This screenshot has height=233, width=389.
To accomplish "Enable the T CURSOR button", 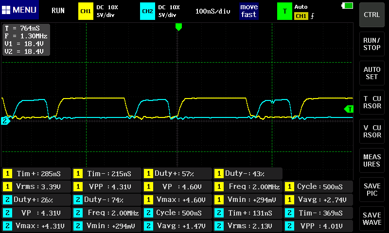I will click(371, 102).
